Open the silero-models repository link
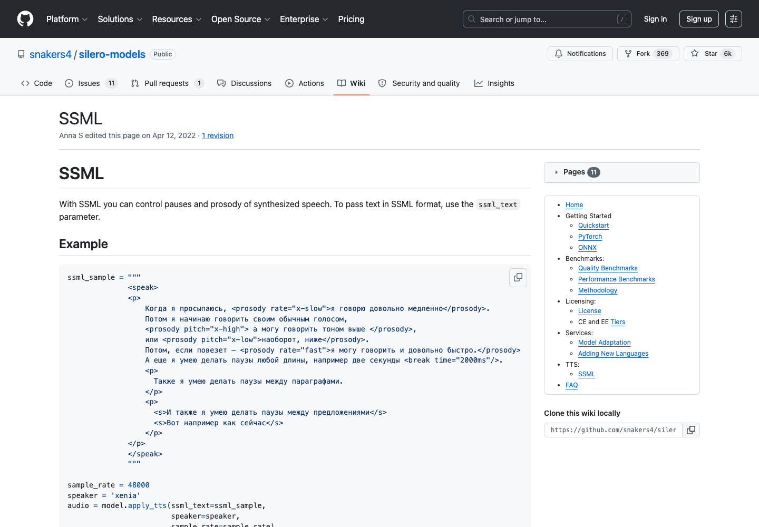Screen dimensions: 759x527 pos(112,54)
